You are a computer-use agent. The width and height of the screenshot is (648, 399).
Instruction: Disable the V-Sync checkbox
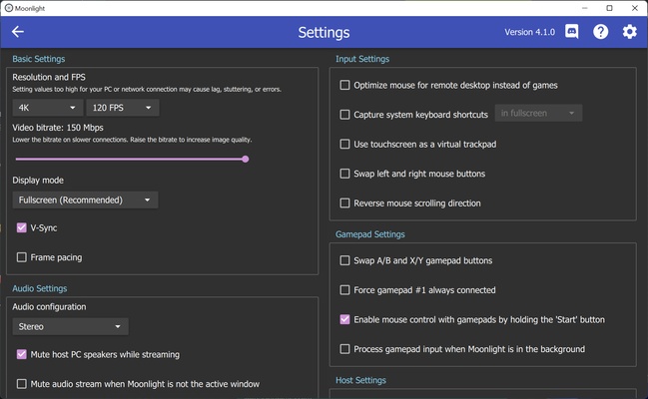coord(22,227)
